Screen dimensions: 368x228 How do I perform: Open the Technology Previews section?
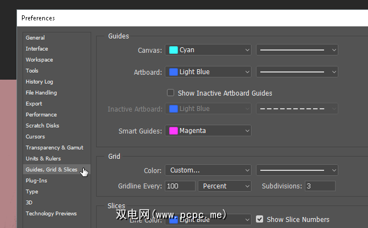[51, 214]
